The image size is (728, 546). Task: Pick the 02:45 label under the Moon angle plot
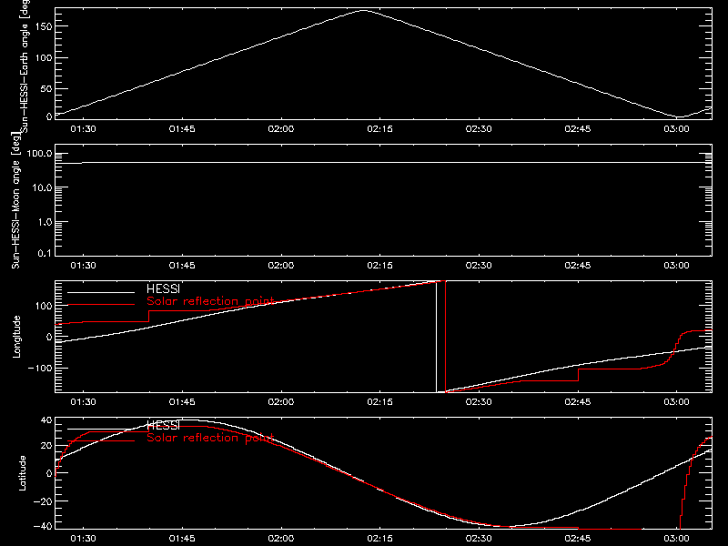(578, 265)
